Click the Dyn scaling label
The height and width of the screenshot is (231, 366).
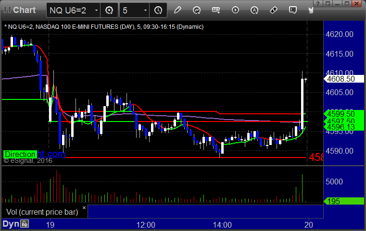[11, 224]
